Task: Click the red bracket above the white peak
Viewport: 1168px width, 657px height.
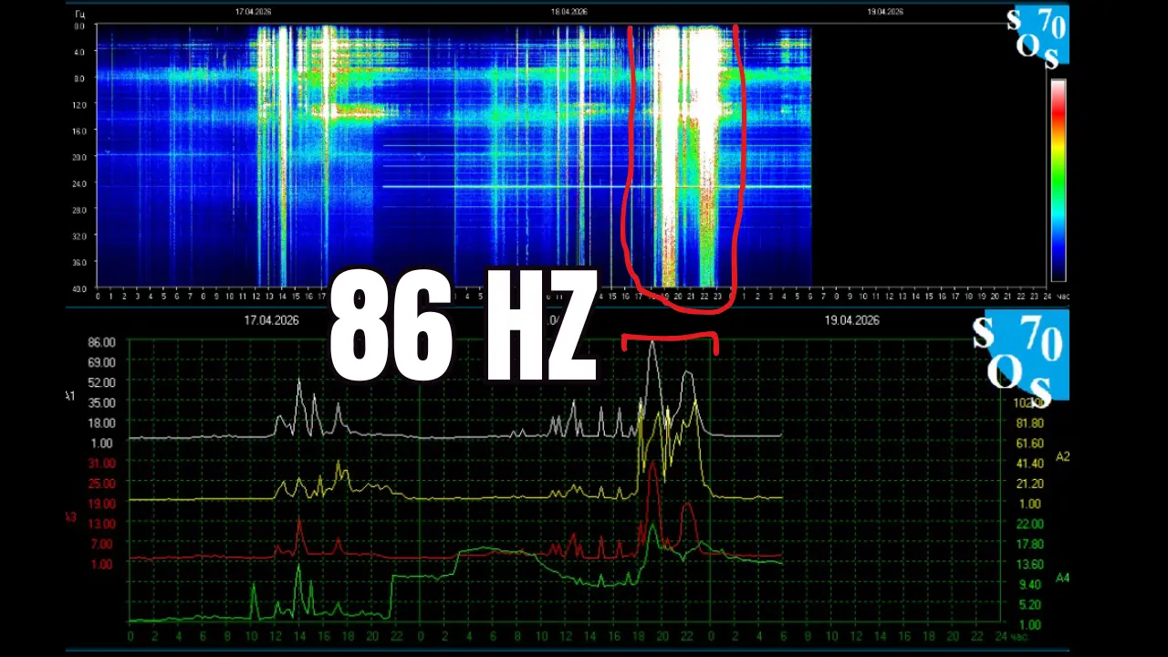Action: pos(669,339)
